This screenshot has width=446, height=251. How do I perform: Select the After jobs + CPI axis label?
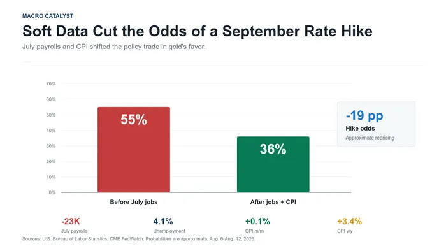click(273, 202)
